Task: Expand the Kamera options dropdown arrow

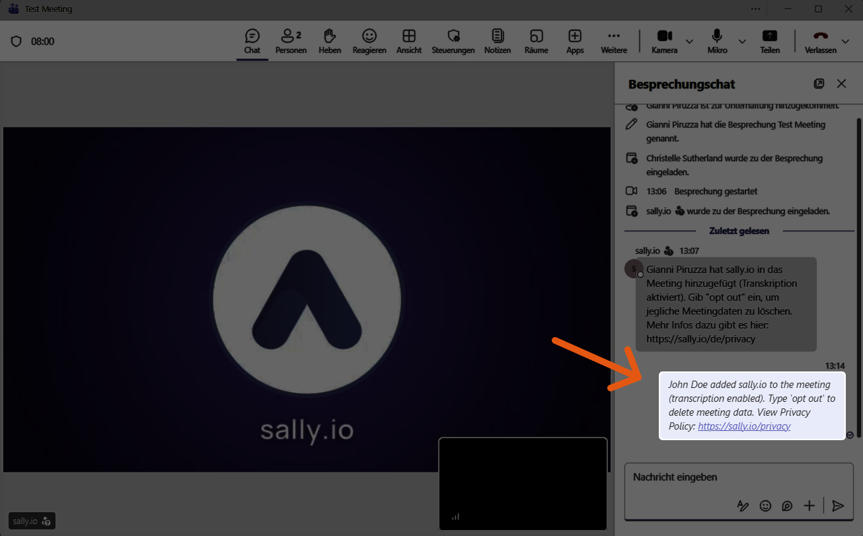Action: 689,41
